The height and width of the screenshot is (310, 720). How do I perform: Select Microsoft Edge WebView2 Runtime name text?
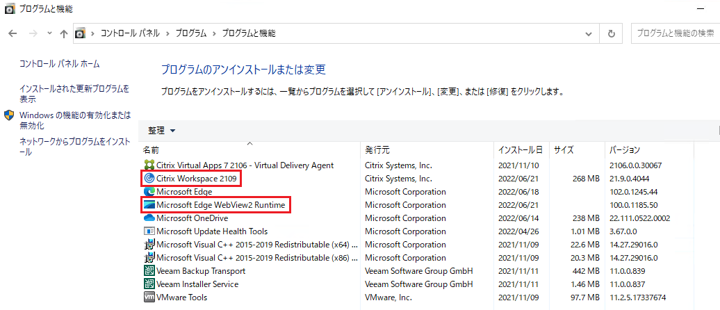pyautogui.click(x=221, y=205)
